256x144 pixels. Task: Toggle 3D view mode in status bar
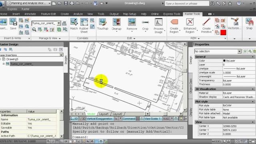pyautogui.click(x=82, y=119)
